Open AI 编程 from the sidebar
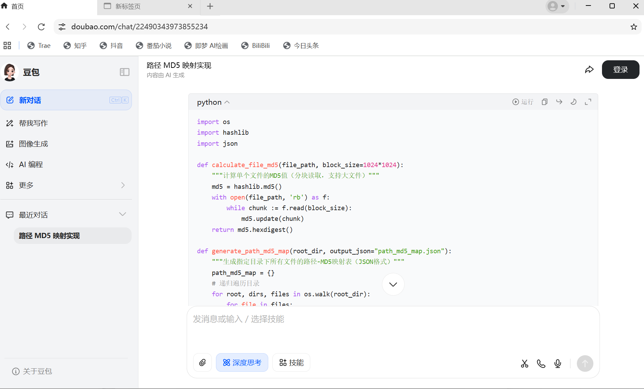This screenshot has height=389, width=644. pyautogui.click(x=31, y=165)
